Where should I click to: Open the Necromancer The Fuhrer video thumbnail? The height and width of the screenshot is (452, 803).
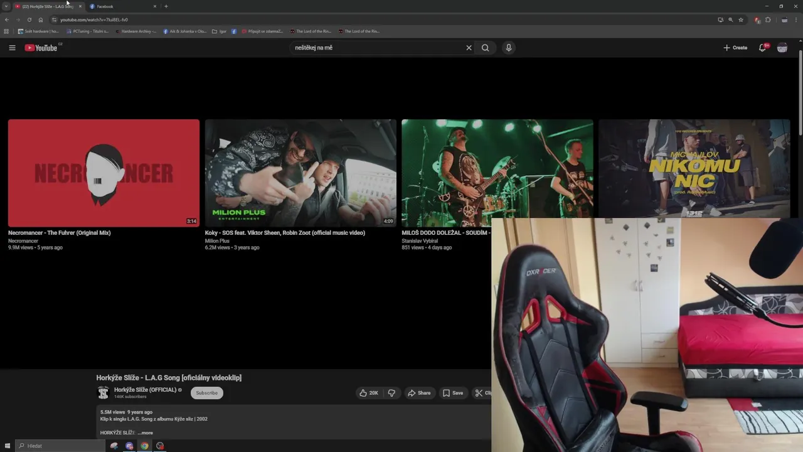(x=104, y=173)
